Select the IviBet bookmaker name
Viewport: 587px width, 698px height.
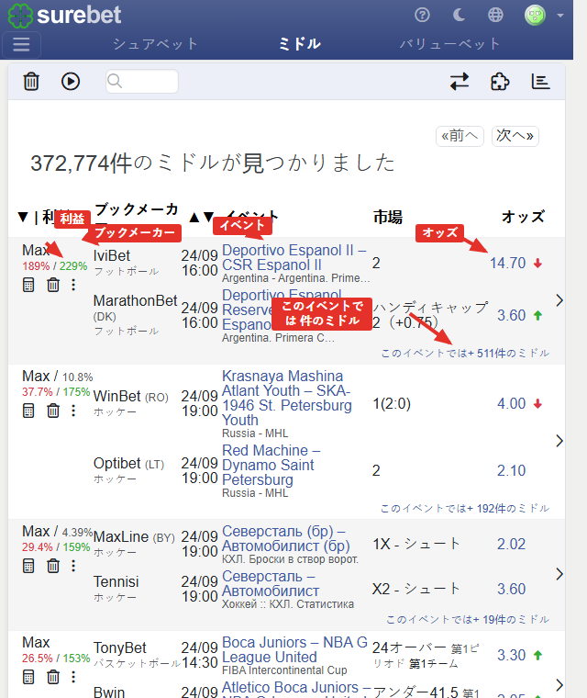[x=112, y=255]
